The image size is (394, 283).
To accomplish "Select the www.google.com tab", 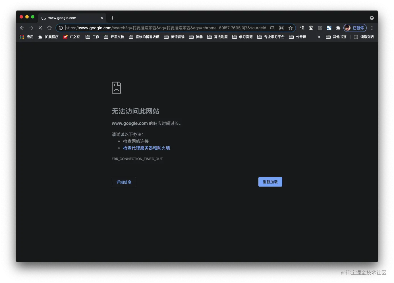I will pos(72,18).
